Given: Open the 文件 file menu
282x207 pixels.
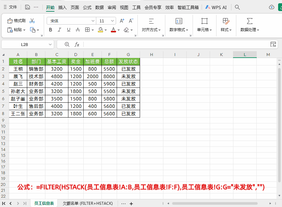Looking at the screenshot, I should tap(10, 7).
